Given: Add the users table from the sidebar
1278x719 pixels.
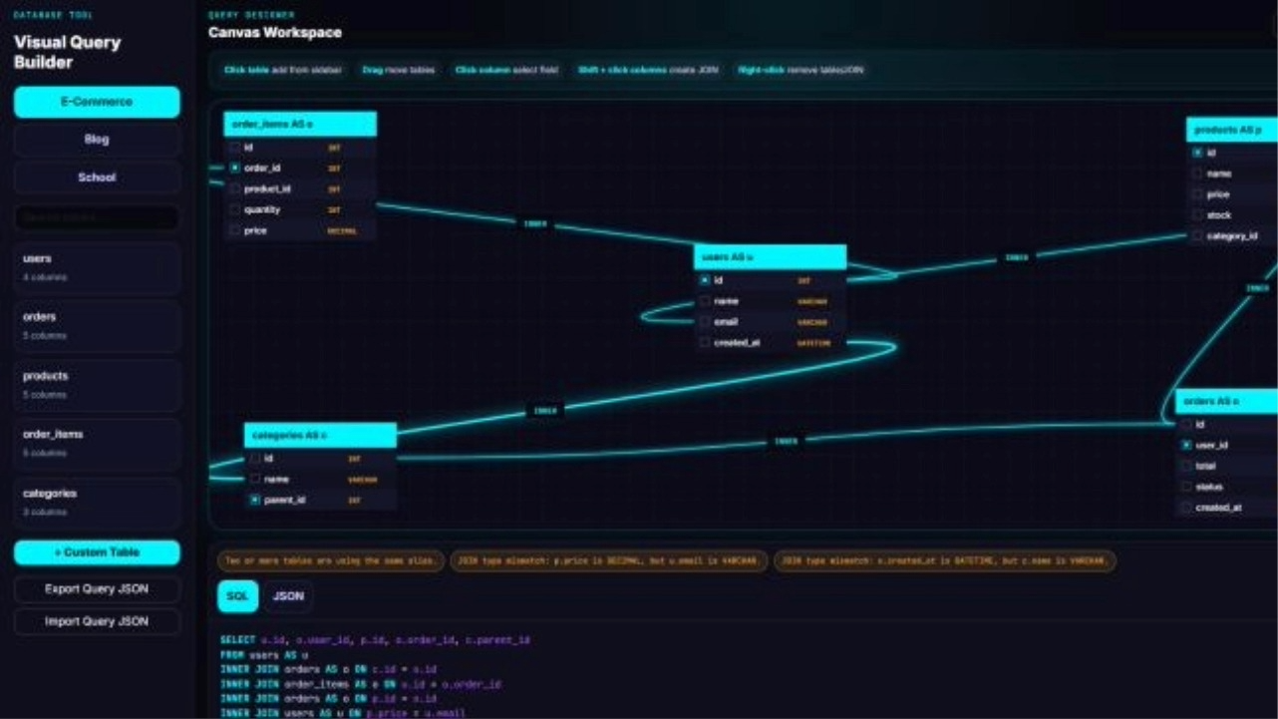Looking at the screenshot, I should point(97,267).
